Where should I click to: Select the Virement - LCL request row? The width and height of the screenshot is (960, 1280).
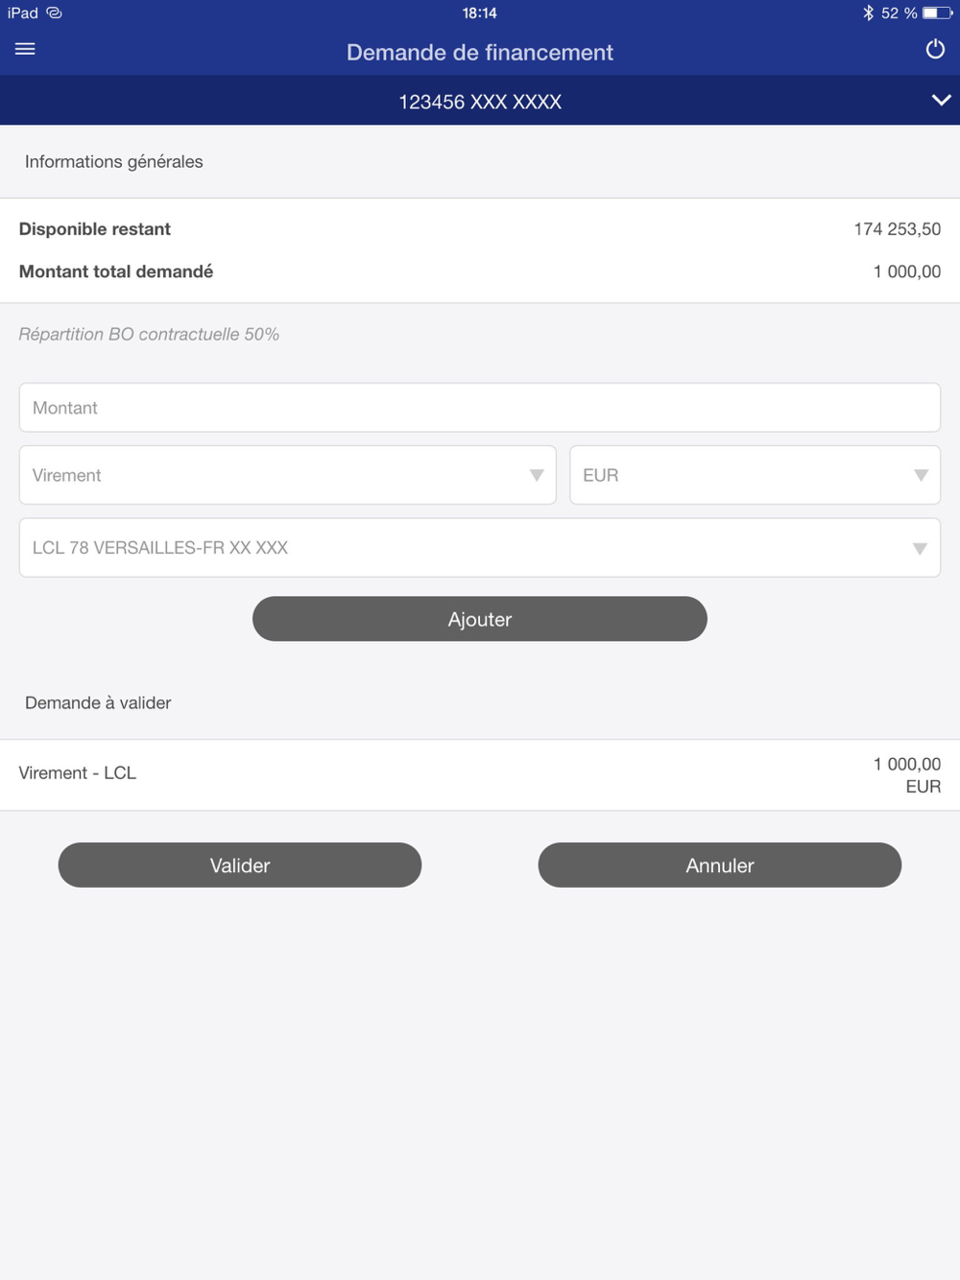point(480,774)
